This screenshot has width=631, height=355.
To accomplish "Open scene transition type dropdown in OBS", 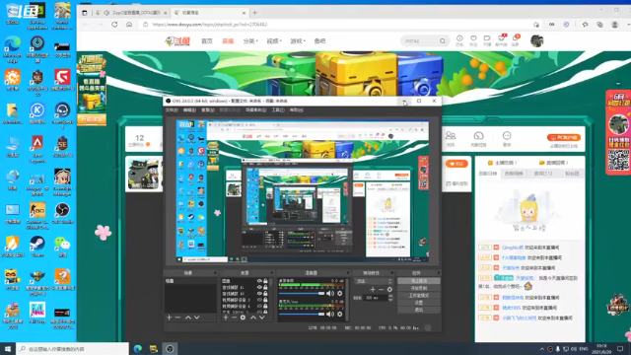I will (373, 281).
